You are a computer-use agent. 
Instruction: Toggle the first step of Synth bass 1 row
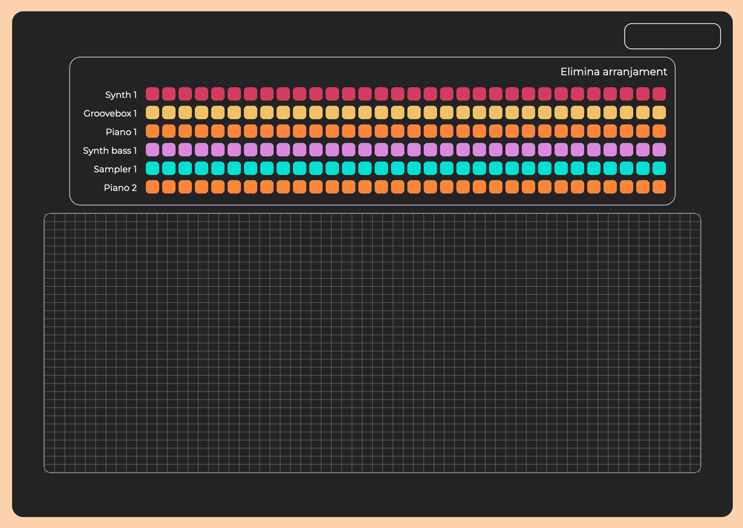[152, 150]
